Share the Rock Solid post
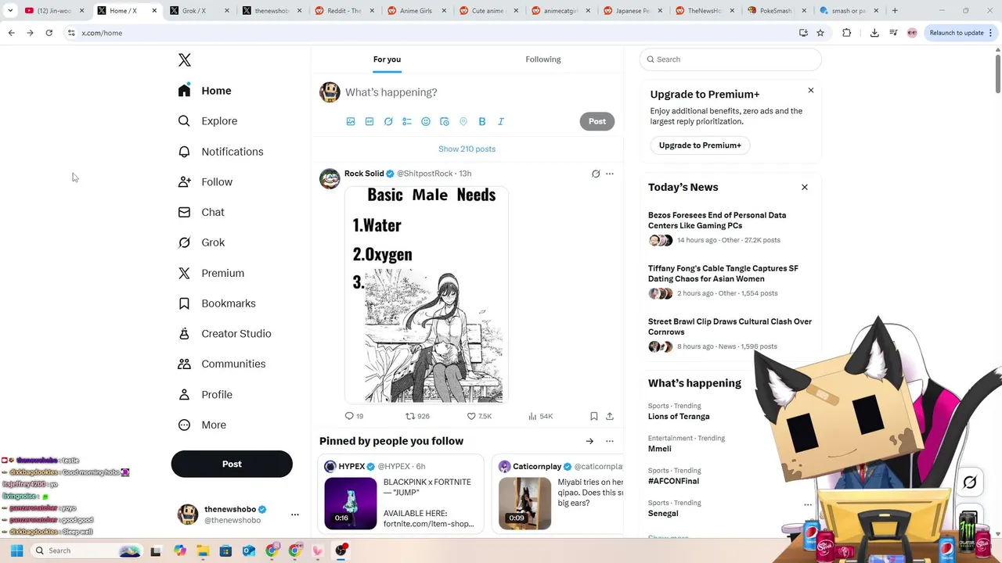 click(x=610, y=416)
